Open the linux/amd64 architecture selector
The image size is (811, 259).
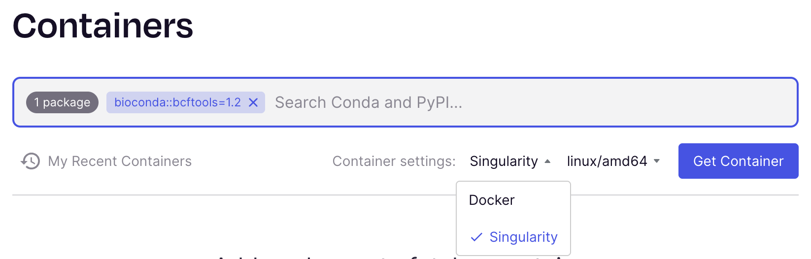pos(613,161)
